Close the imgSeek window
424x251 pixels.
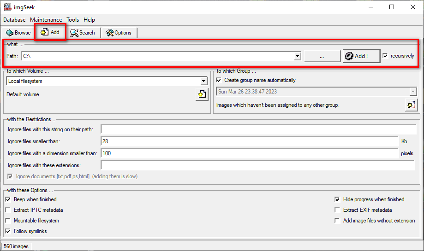point(413,7)
